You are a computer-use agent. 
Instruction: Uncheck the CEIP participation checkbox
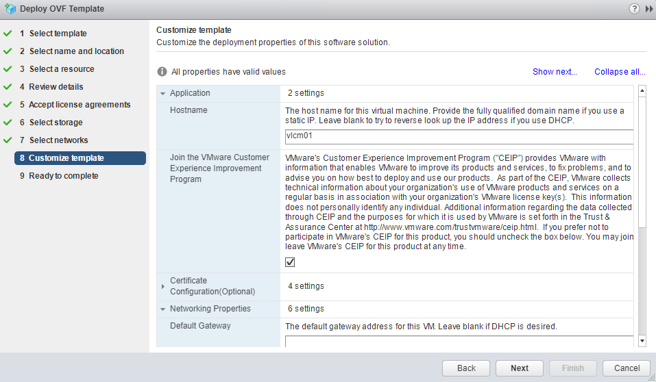tap(290, 262)
